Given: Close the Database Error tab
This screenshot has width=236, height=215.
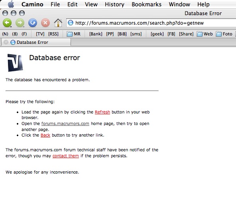Looking at the screenshot, I should tap(6, 42).
